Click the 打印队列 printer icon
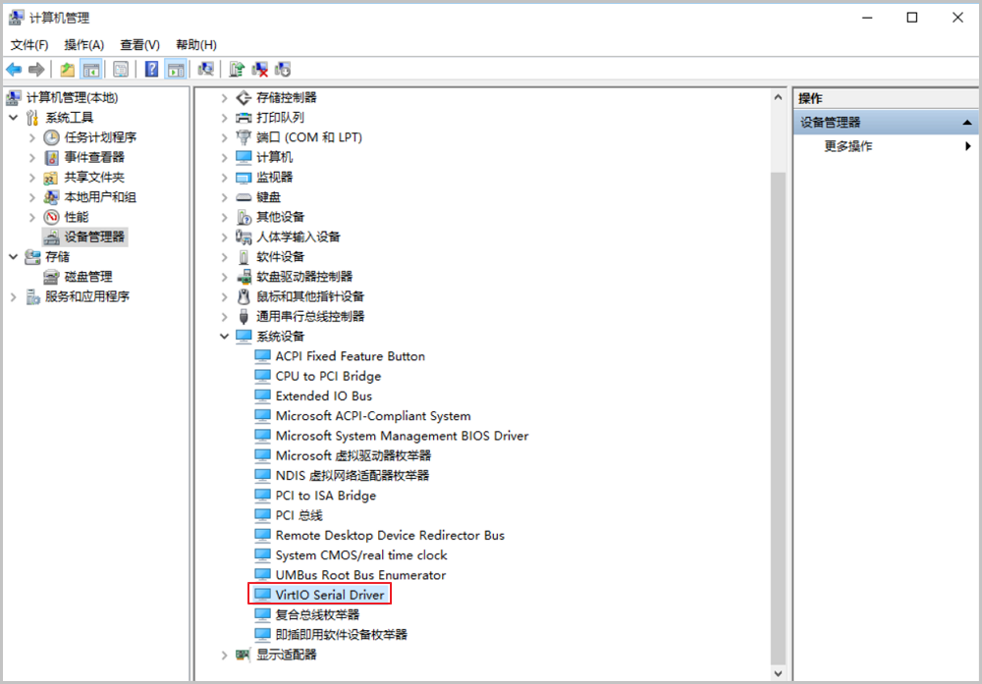This screenshot has width=982, height=684. pyautogui.click(x=244, y=118)
